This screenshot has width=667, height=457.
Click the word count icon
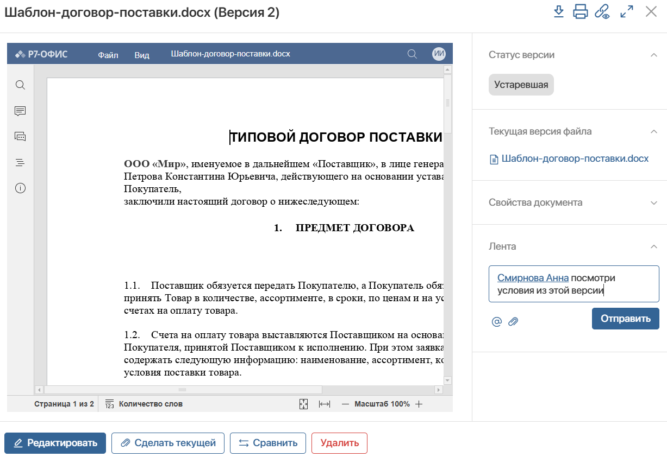pyautogui.click(x=109, y=404)
